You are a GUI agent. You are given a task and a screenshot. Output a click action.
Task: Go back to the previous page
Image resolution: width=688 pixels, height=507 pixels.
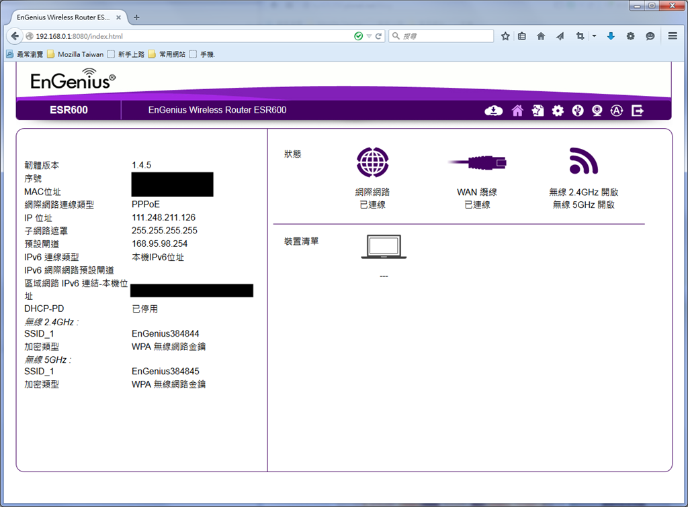click(15, 36)
